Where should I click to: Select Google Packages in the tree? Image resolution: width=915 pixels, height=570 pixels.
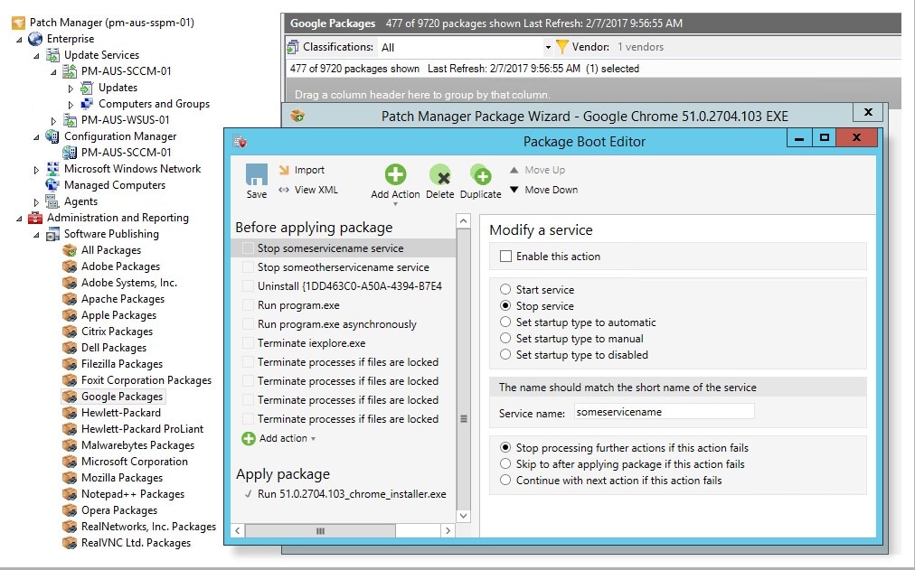[x=122, y=397]
